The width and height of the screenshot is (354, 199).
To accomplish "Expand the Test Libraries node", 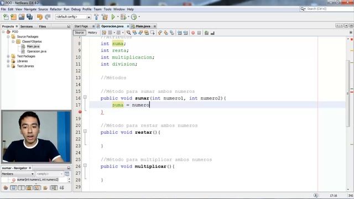I will click(8, 66).
